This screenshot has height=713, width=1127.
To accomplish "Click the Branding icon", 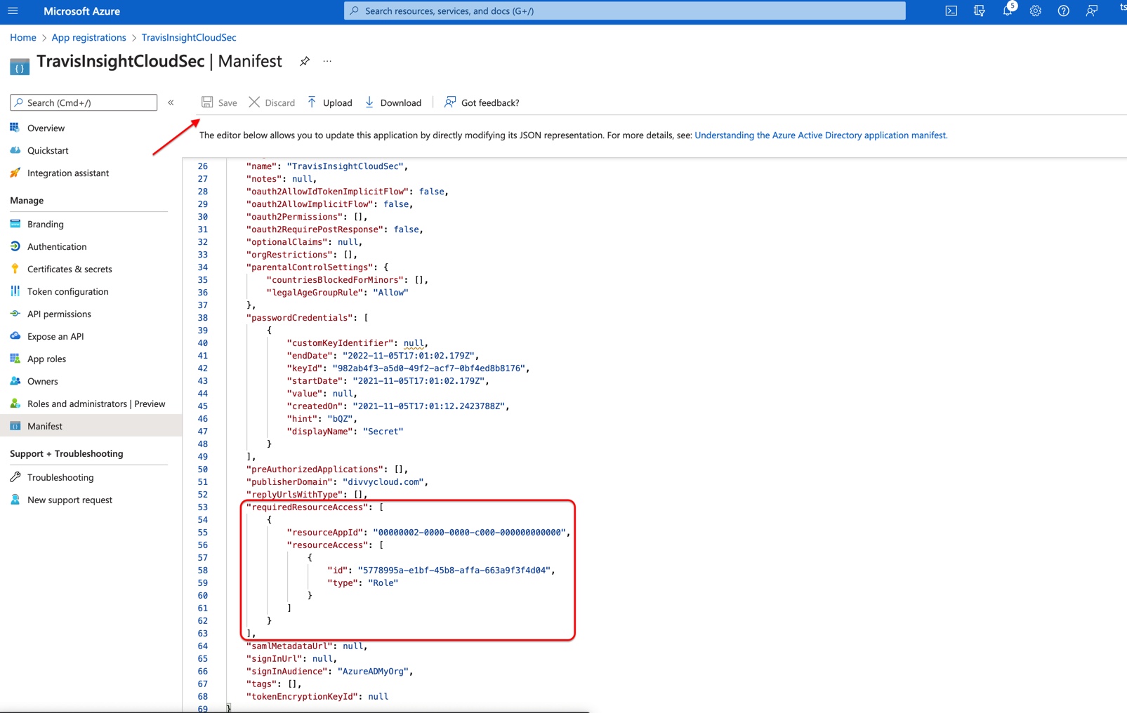I will coord(15,224).
